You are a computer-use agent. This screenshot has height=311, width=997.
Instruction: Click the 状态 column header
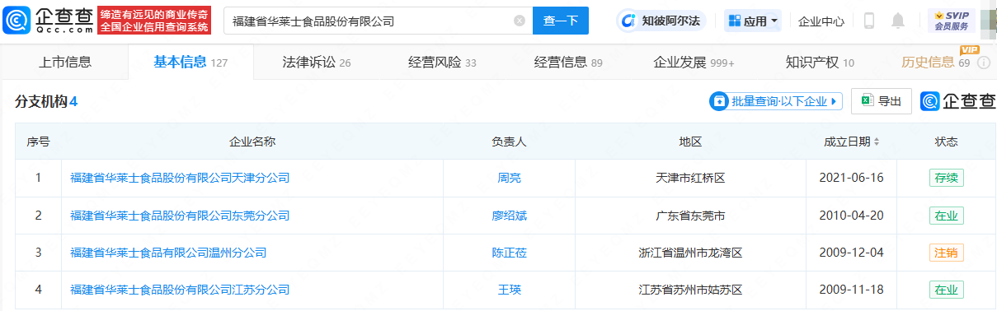pyautogui.click(x=946, y=142)
